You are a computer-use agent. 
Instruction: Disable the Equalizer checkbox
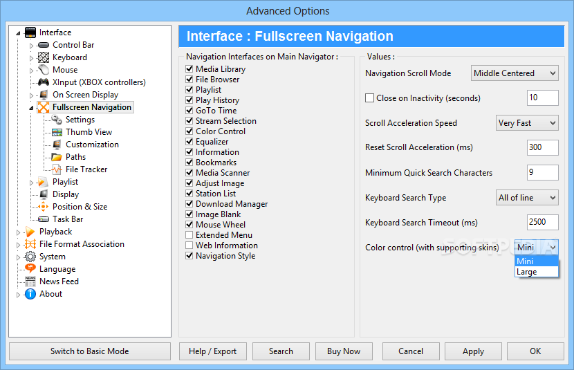click(189, 141)
